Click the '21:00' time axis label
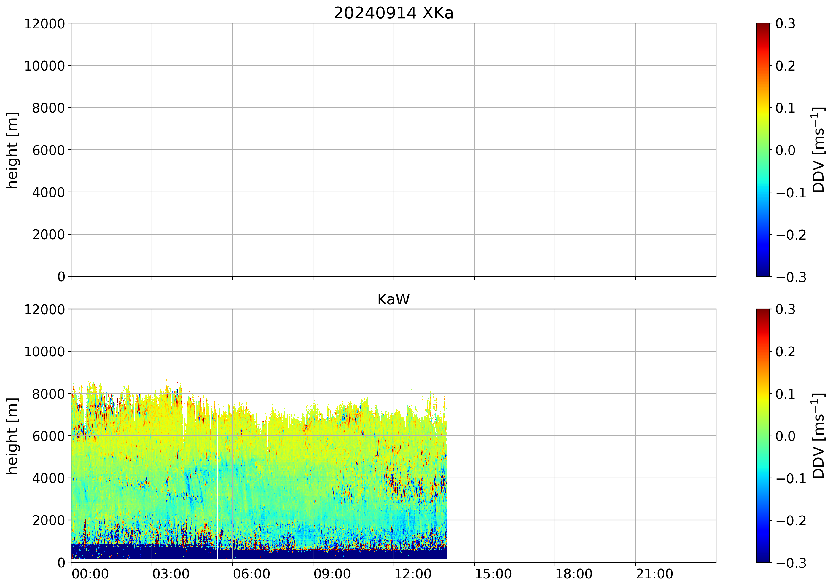Image resolution: width=833 pixels, height=587 pixels. pyautogui.click(x=654, y=574)
